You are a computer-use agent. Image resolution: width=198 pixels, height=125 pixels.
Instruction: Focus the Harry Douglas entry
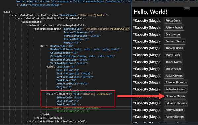[174, 110]
